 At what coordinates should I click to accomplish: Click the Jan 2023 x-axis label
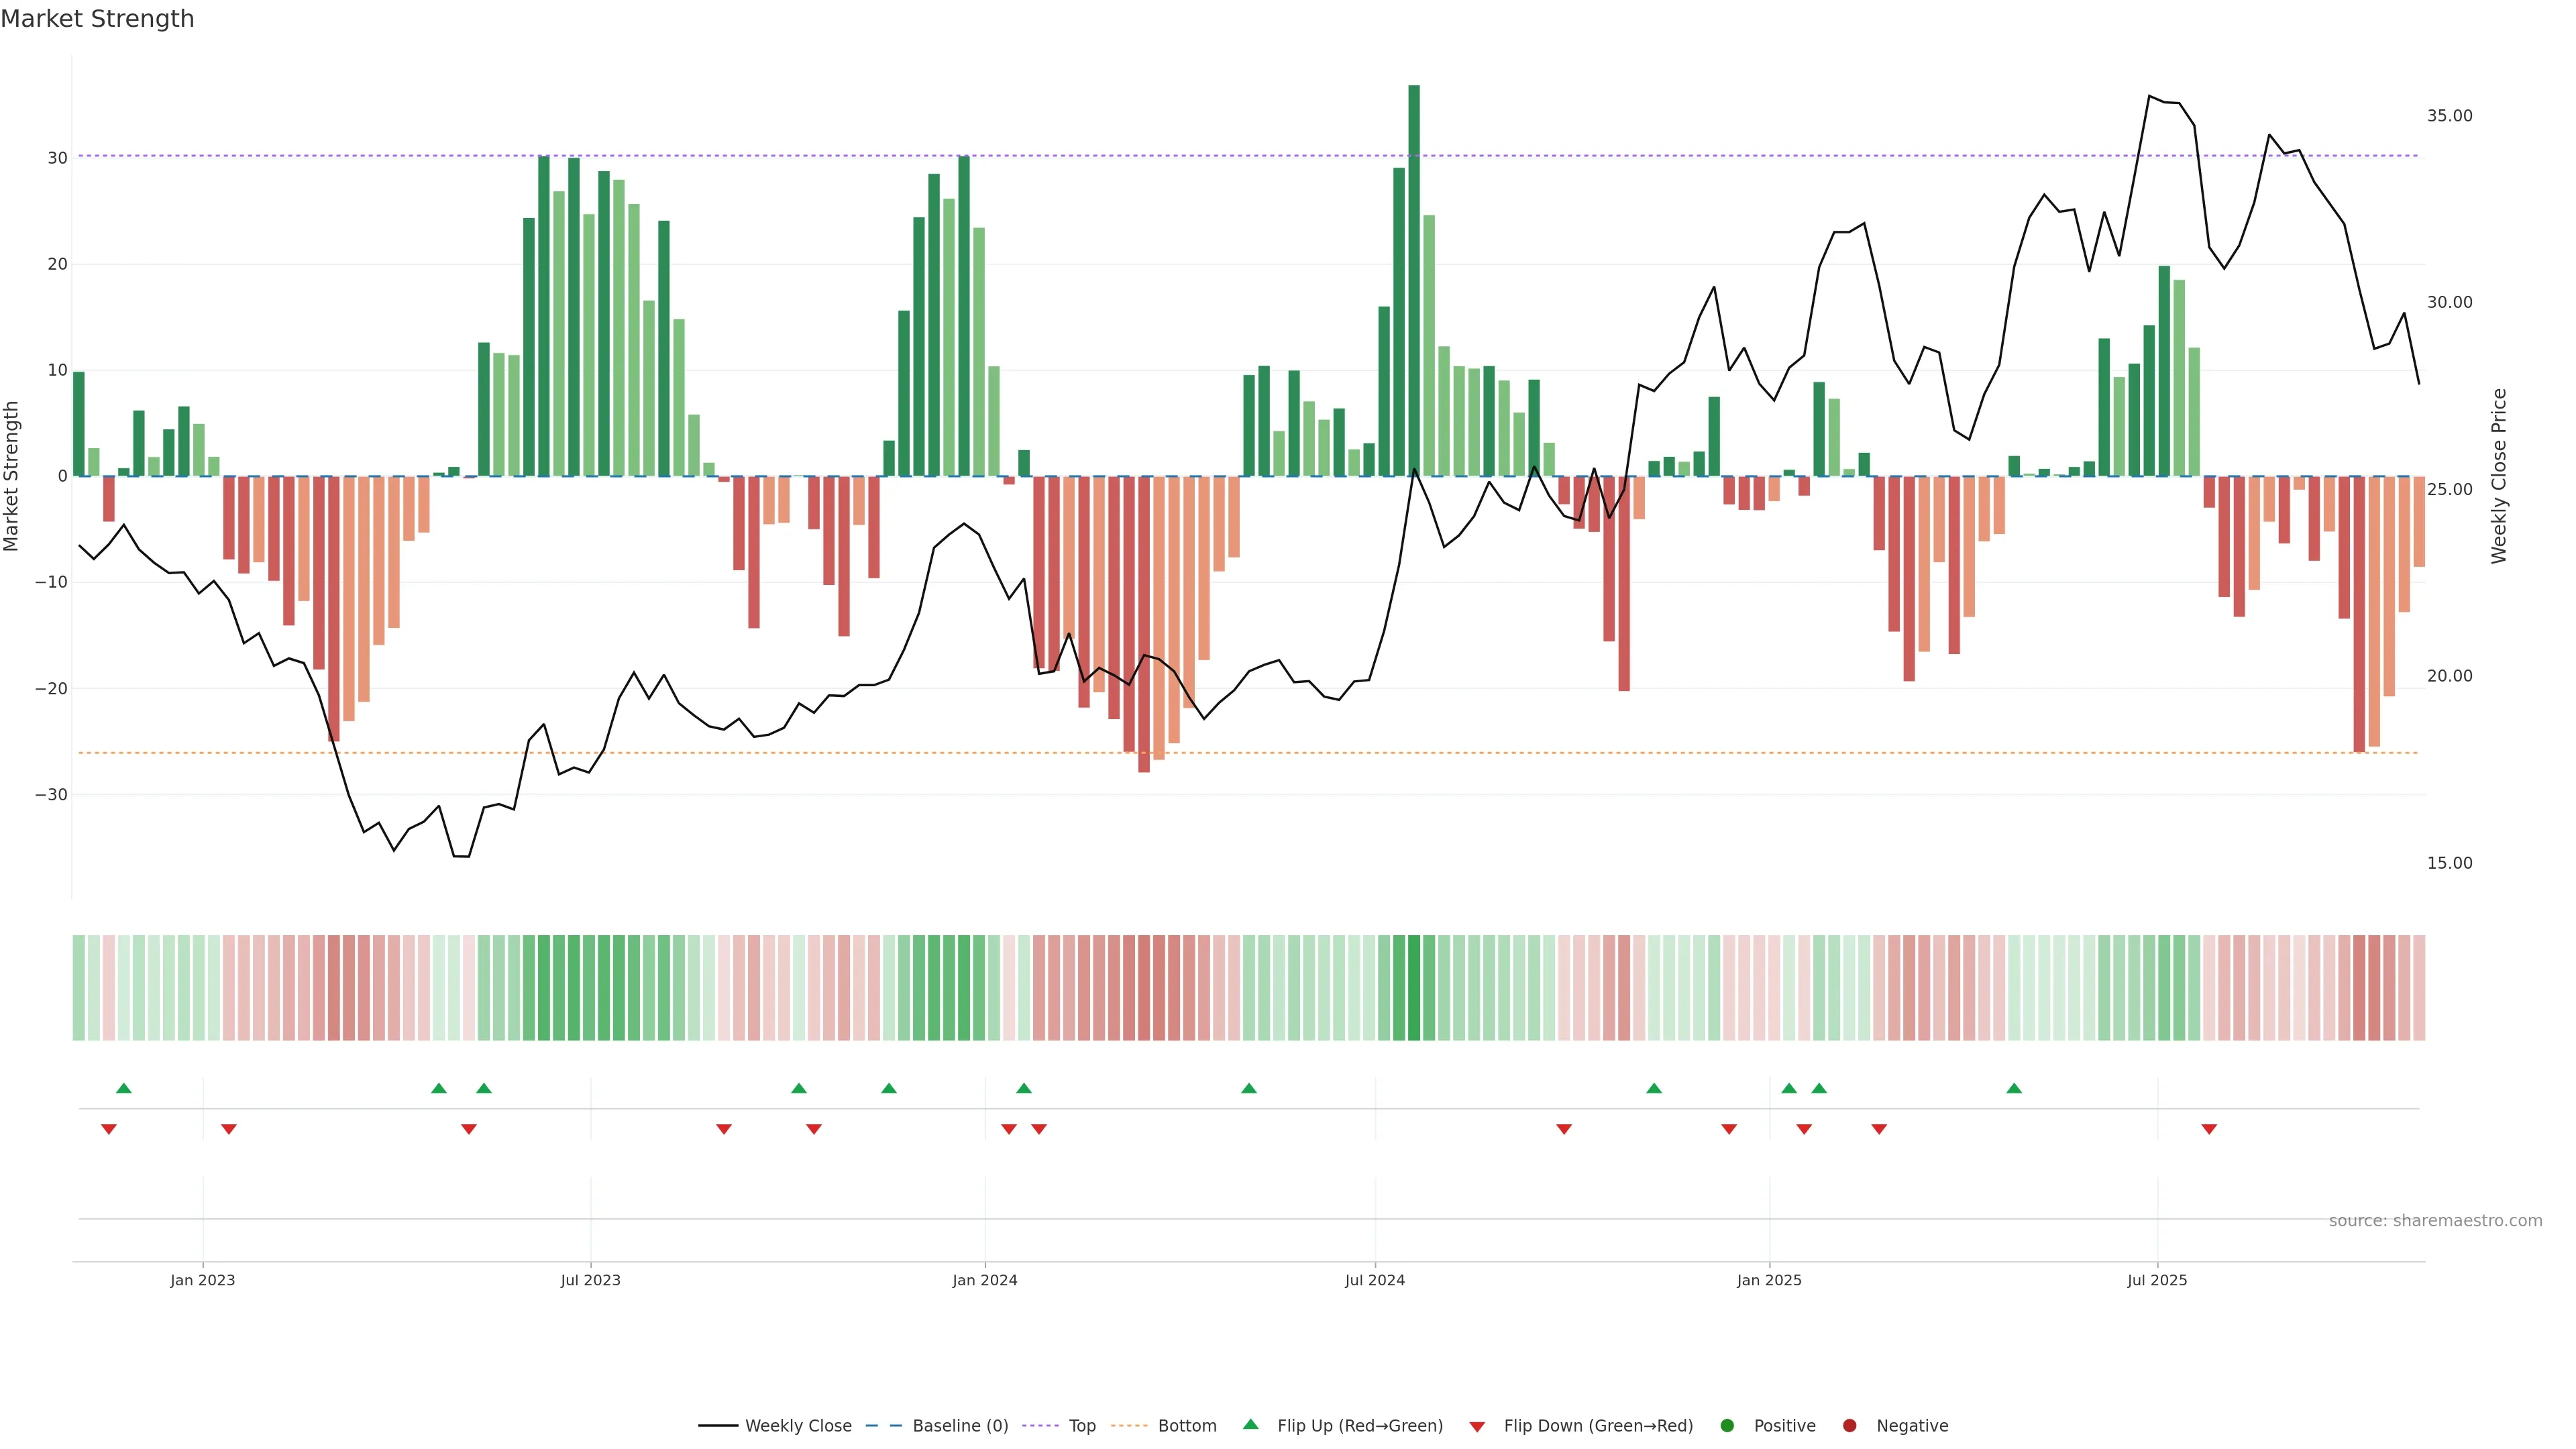[202, 1280]
